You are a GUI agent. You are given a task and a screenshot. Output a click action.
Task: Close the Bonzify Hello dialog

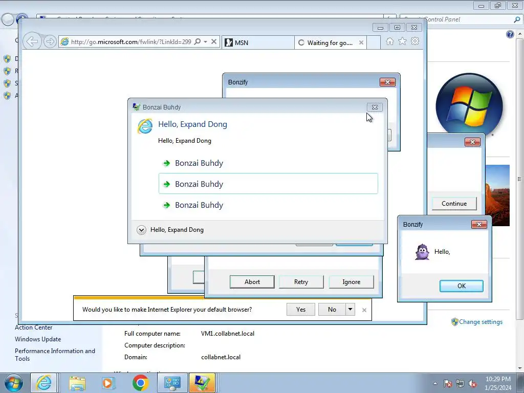coord(479,224)
